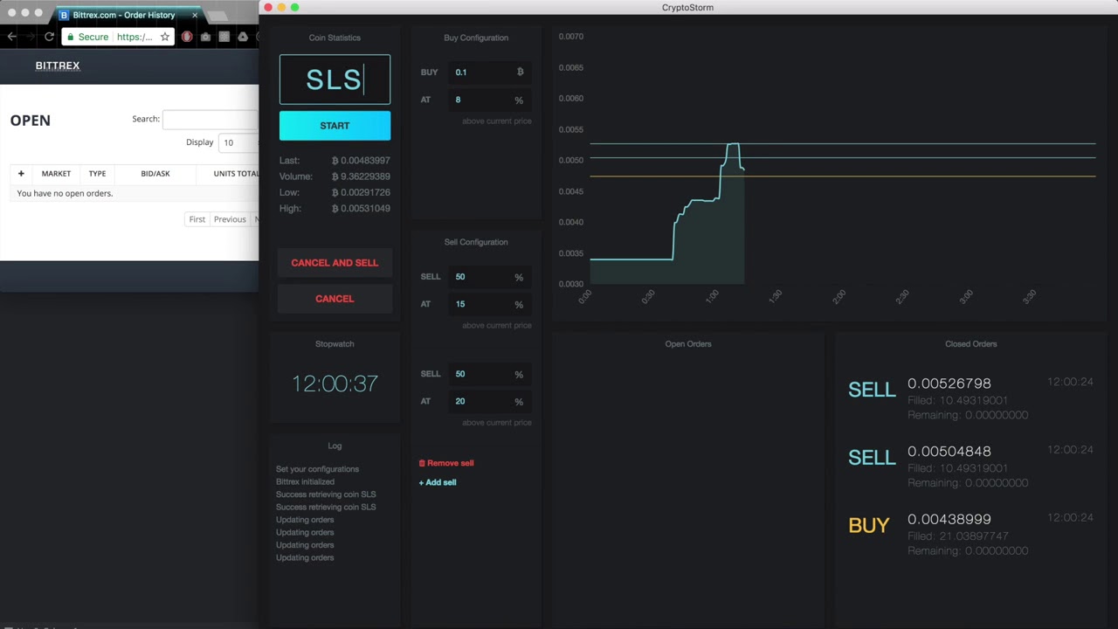1118x629 pixels.
Task: Open a new browser tab
Action: tap(217, 16)
